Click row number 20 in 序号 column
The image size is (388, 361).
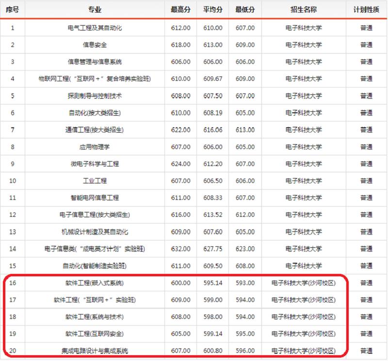tap(12, 351)
